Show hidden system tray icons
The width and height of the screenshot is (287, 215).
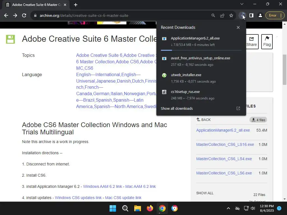[228, 208]
